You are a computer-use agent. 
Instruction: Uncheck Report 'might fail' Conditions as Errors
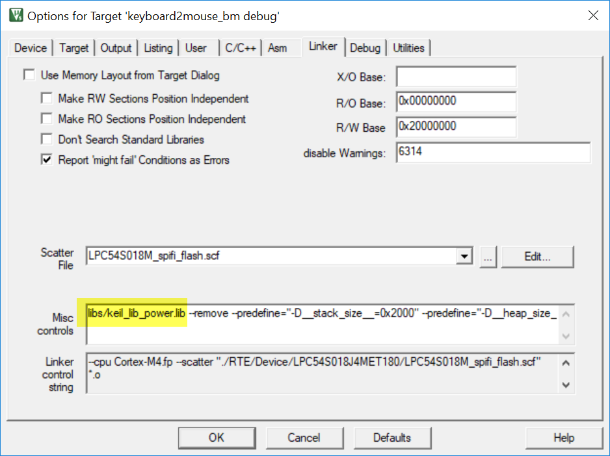(x=47, y=159)
